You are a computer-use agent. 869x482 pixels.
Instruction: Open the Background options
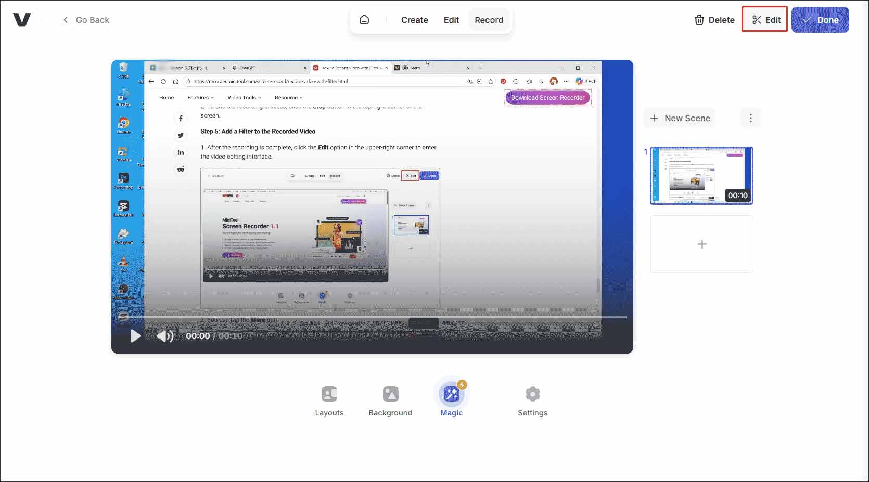coord(390,401)
